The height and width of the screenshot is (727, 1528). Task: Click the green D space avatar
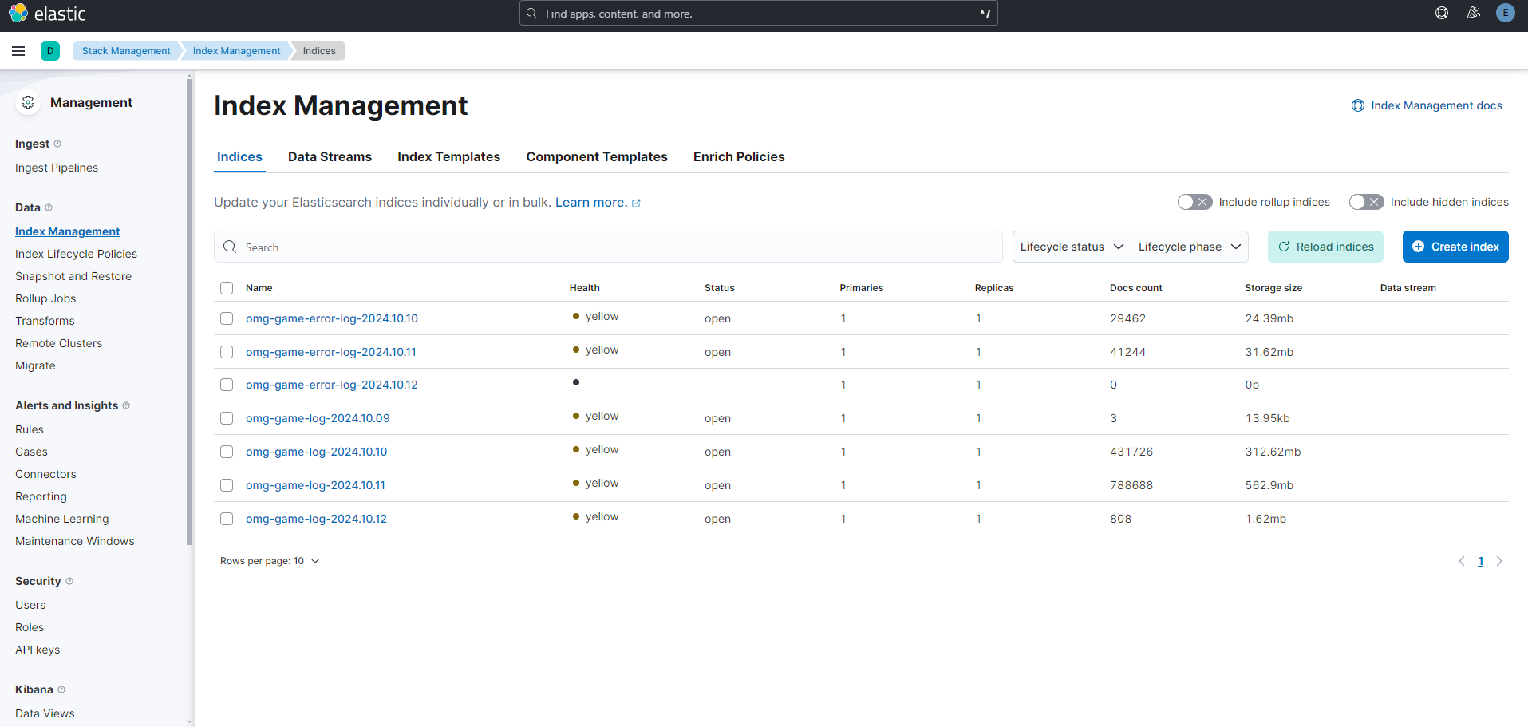click(50, 51)
